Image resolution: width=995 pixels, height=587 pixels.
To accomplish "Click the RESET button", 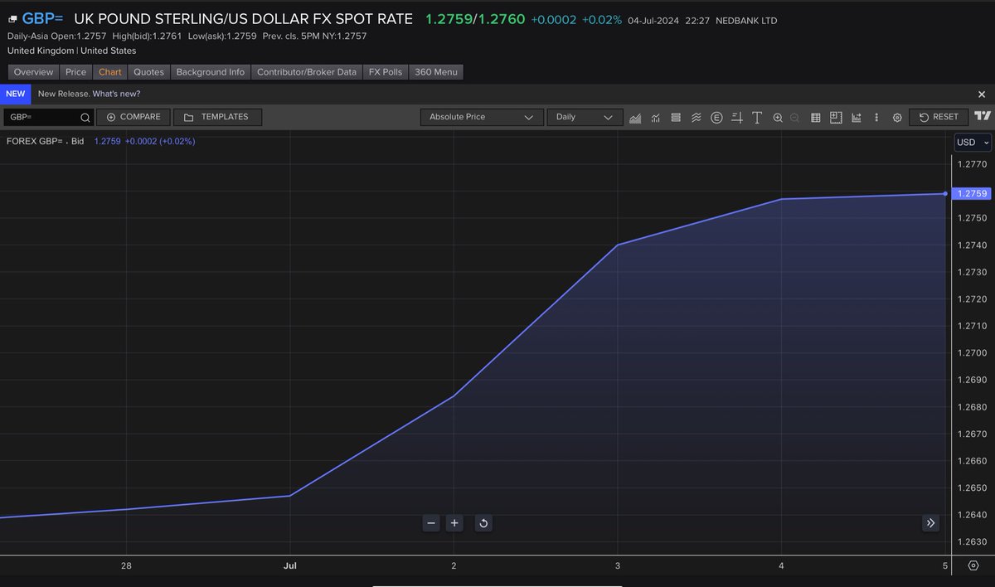I will (939, 117).
